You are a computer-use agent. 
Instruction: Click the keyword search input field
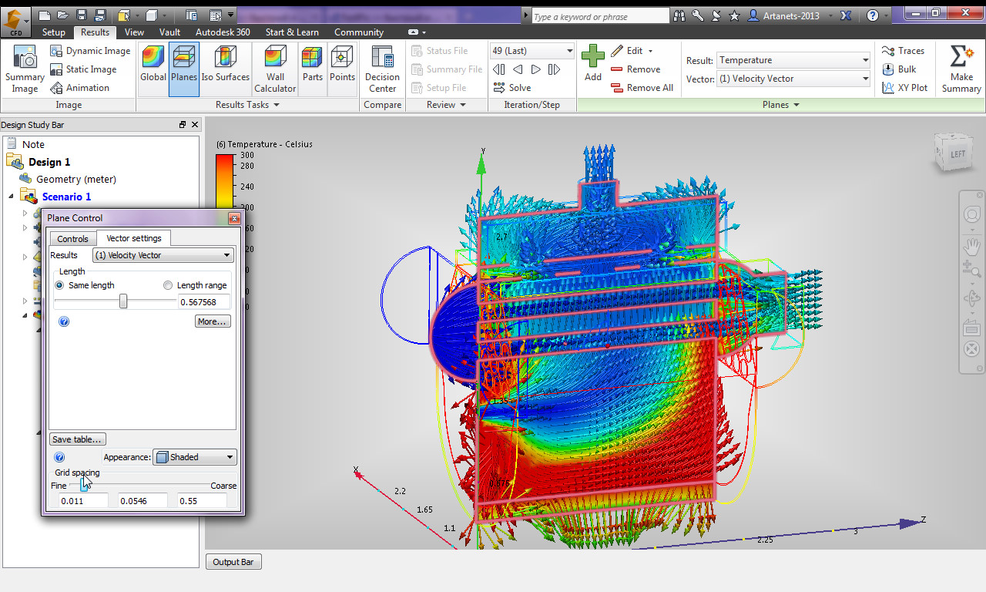[600, 16]
